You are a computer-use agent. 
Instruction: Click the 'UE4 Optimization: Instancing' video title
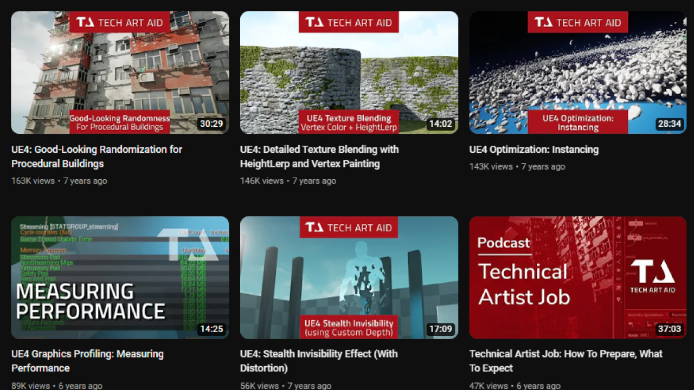pos(534,149)
